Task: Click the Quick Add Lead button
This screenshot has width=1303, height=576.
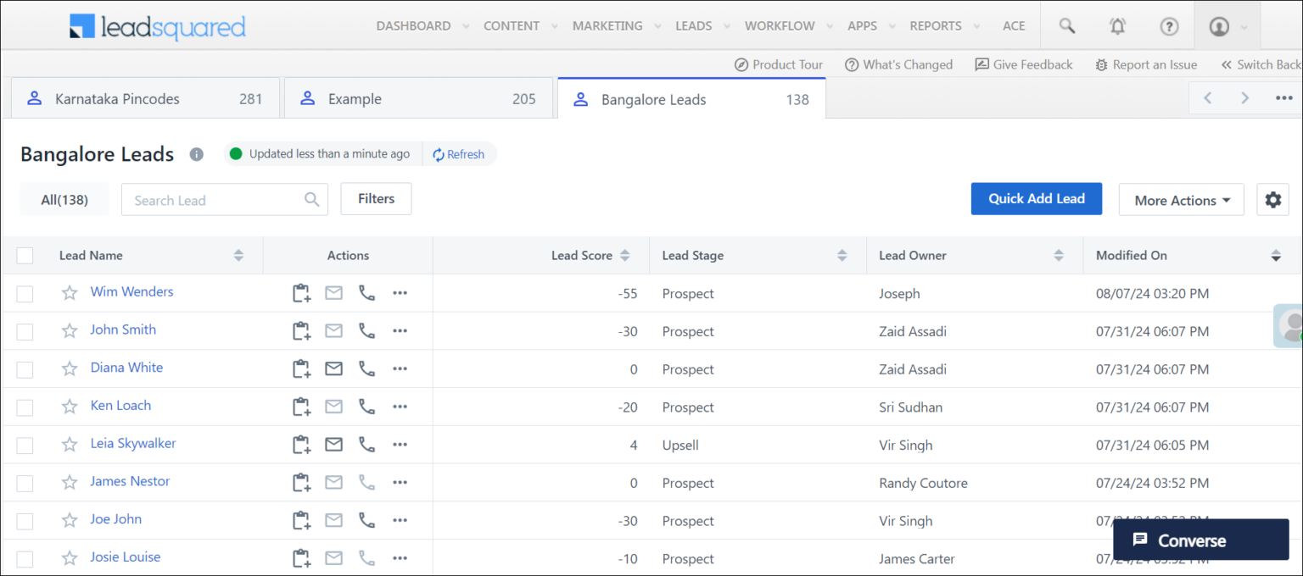Action: [x=1036, y=198]
